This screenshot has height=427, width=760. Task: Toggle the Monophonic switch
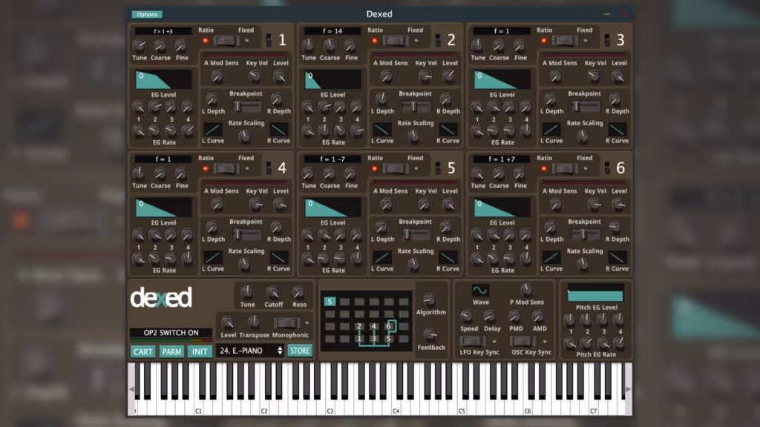(285, 323)
